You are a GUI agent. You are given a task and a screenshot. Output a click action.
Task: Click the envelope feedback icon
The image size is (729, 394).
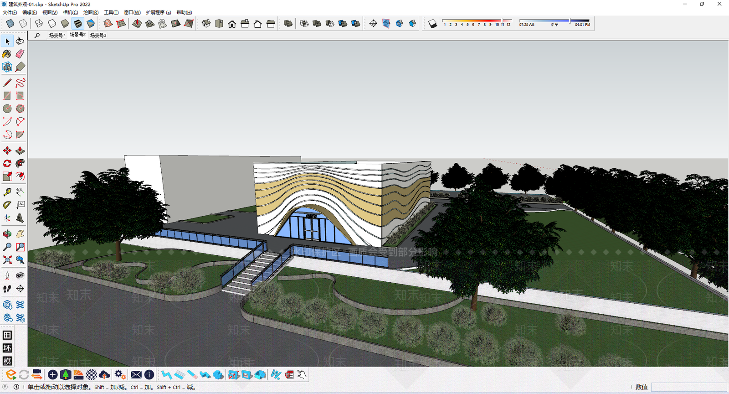[x=136, y=375]
